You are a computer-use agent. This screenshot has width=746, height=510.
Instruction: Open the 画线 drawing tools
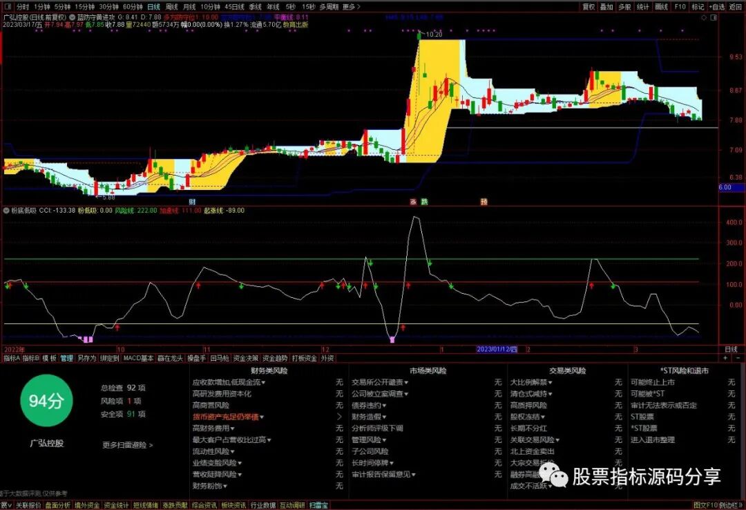pos(661,7)
